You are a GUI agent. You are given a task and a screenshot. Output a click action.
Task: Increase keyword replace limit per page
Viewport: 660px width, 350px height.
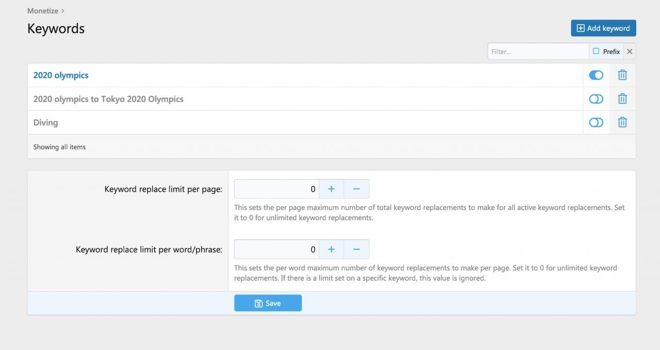pyautogui.click(x=331, y=189)
